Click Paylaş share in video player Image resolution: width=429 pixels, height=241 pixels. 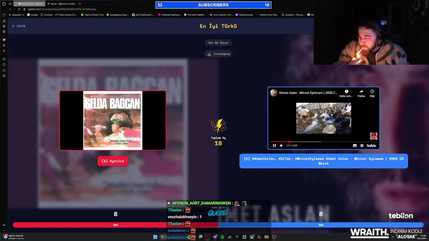coord(361,93)
